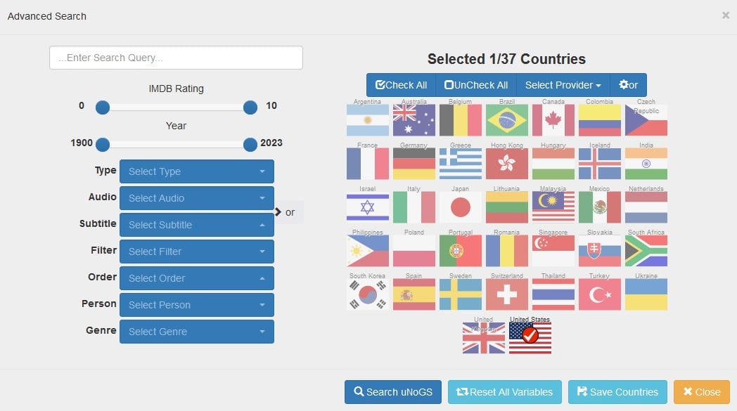This screenshot has width=737, height=411.
Task: Click the Save Countries button
Action: [617, 392]
